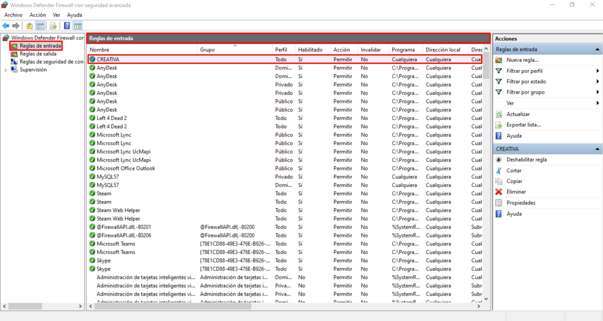Click the Actualizar refresh icon
Viewport: 603px width, 321px height.
(499, 114)
